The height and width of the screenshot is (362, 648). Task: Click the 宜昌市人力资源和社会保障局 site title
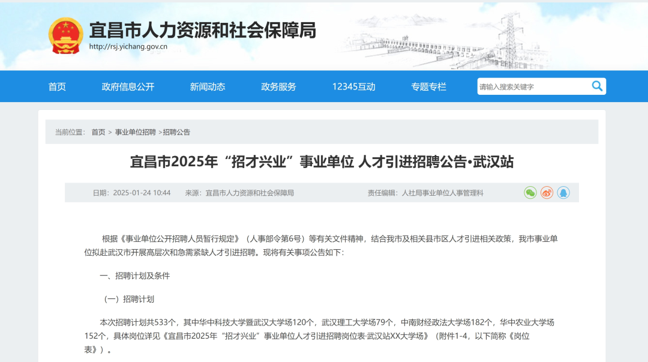click(x=202, y=29)
